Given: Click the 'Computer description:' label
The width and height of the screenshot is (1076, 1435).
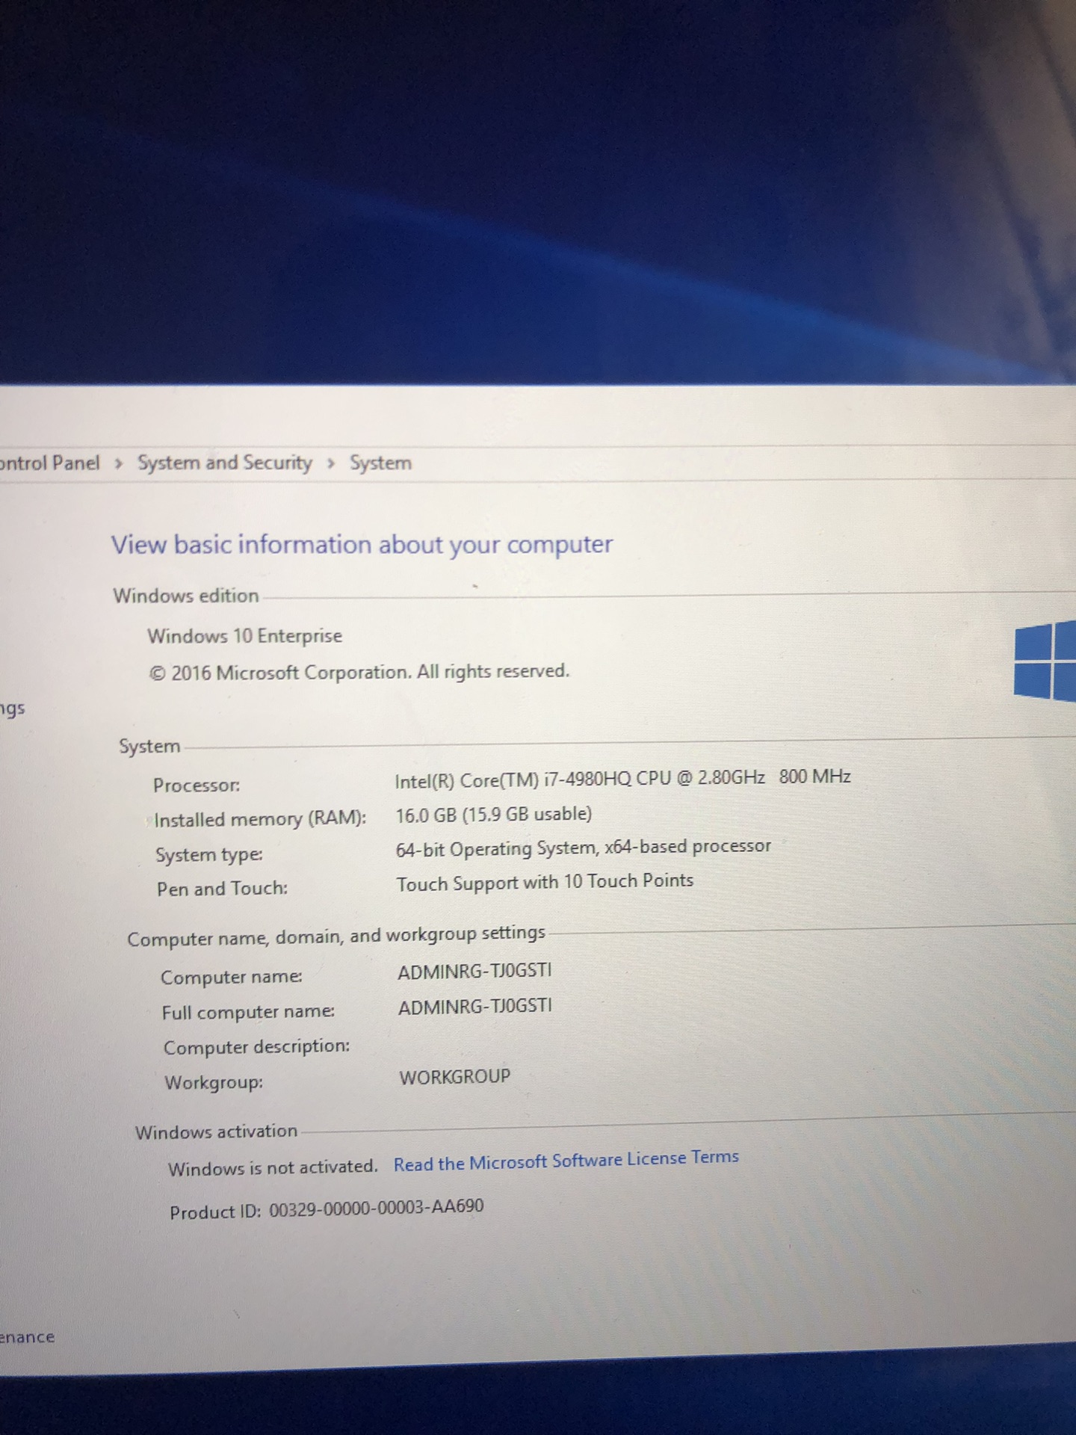Looking at the screenshot, I should point(256,1047).
